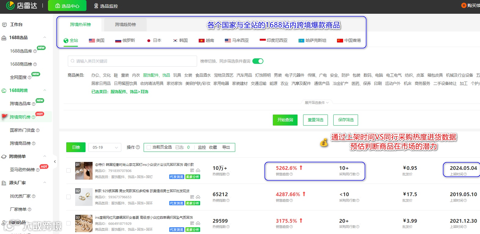Select the 美国 country tab
The height and width of the screenshot is (234, 480).
[x=97, y=40]
